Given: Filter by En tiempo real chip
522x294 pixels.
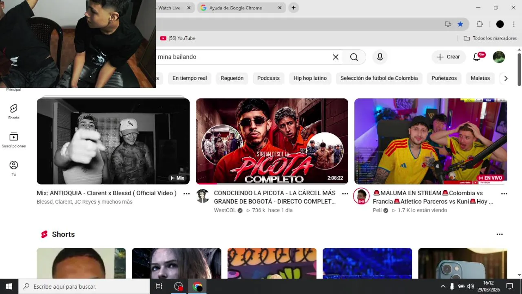Looking at the screenshot, I should coord(190,78).
